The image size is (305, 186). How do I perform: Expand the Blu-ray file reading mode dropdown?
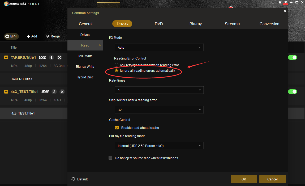point(159,146)
